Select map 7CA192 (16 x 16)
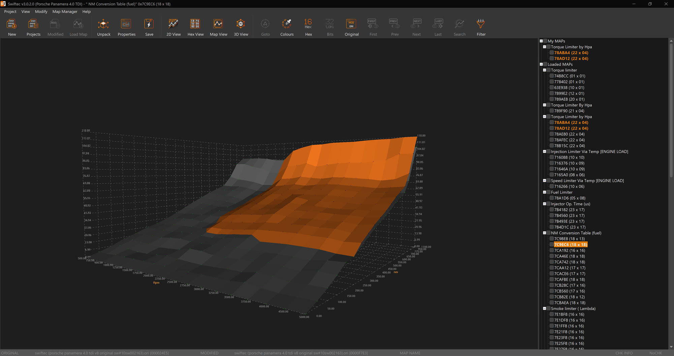The image size is (674, 356). tap(570, 250)
